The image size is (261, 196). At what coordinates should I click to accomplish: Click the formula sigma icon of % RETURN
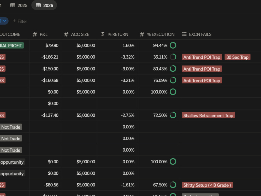coord(103,34)
